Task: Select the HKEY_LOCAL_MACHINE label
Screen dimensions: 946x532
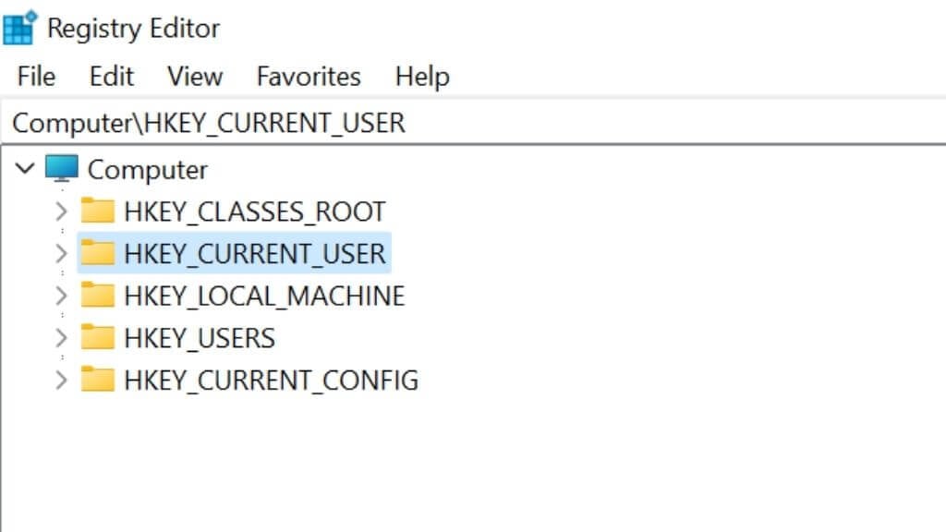Action: (x=264, y=296)
